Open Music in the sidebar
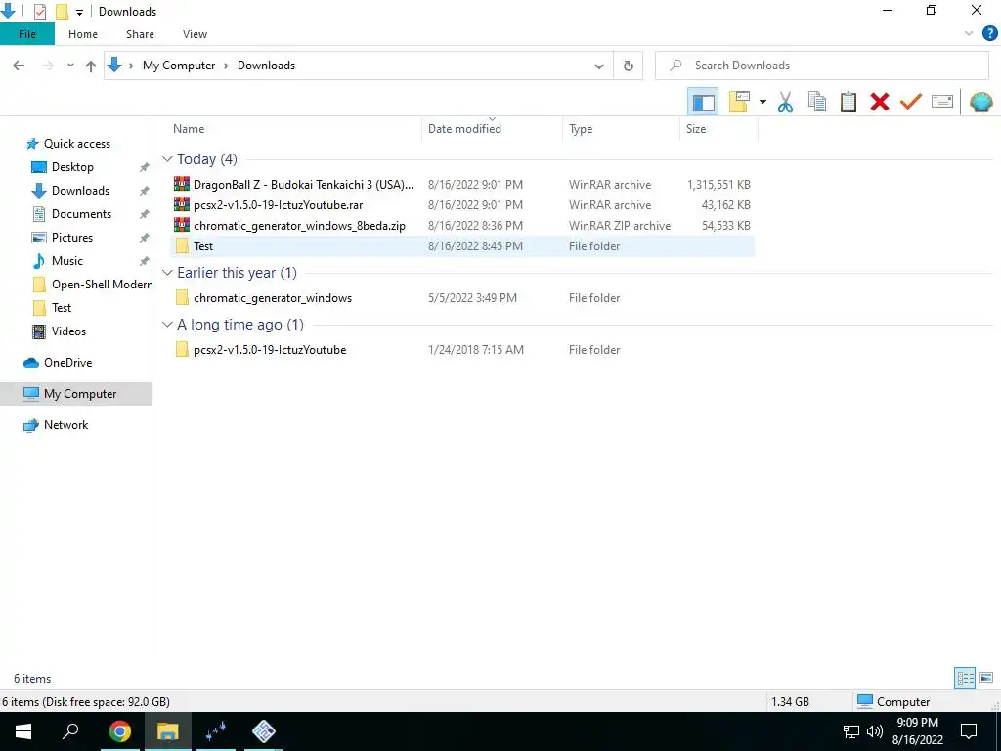The image size is (1001, 751). [67, 261]
